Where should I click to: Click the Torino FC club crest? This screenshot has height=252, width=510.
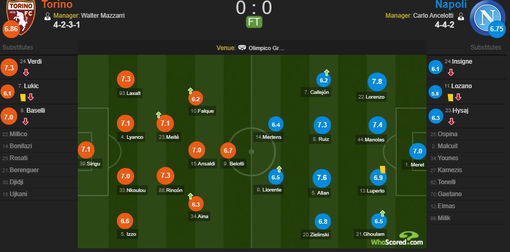pos(21,16)
